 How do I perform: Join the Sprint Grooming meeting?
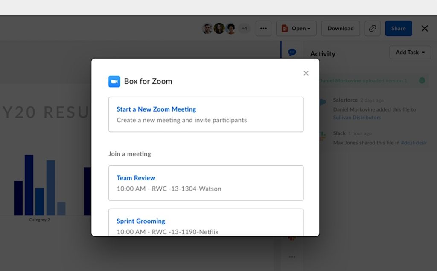tap(206, 222)
